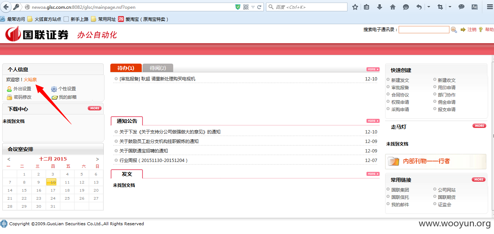This screenshot has height=234, width=494.
Task: Open the 内部刊物——行者 banner
Action: 436,161
